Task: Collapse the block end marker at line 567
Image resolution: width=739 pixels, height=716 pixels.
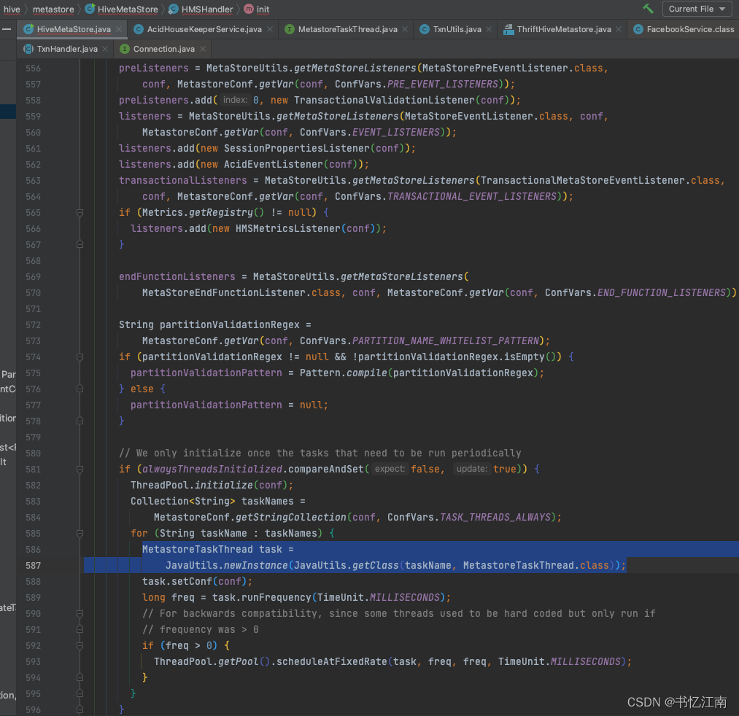Action: [80, 244]
